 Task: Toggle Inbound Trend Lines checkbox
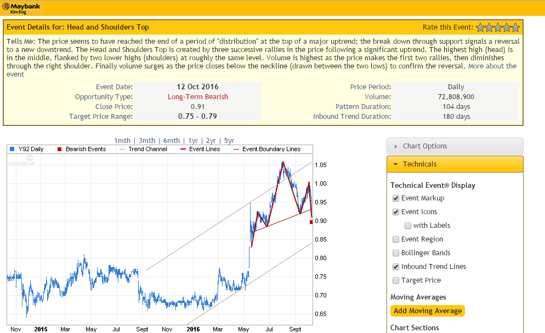click(395, 267)
